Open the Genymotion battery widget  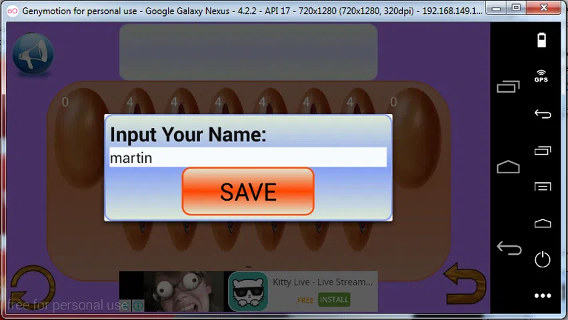pyautogui.click(x=541, y=40)
